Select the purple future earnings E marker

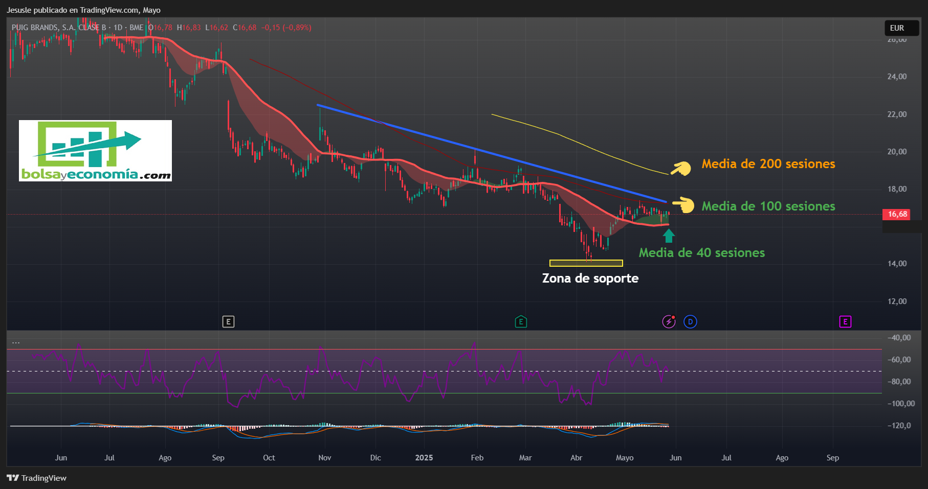845,322
